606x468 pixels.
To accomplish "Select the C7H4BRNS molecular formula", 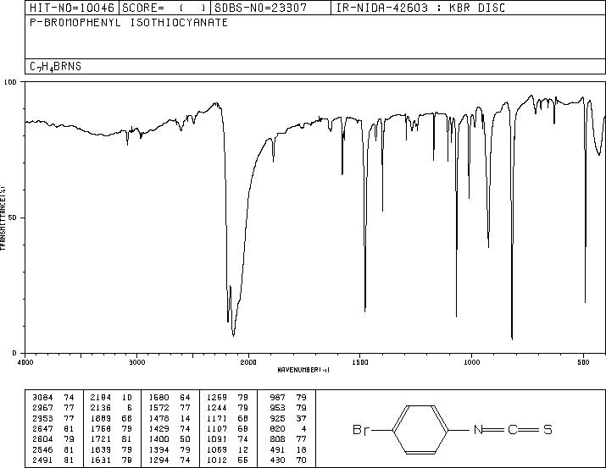I will (x=55, y=67).
